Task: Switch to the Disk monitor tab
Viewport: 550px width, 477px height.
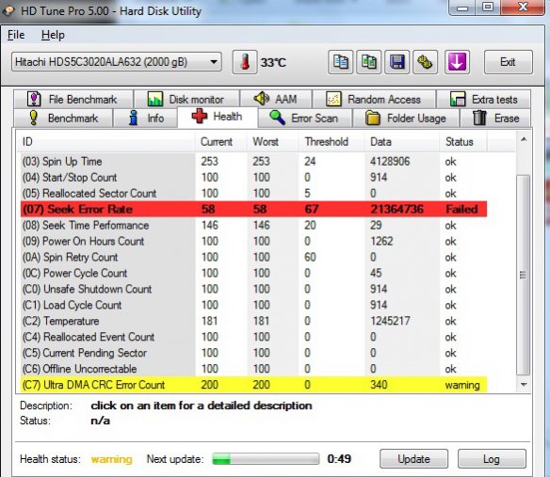Action: pos(187,99)
